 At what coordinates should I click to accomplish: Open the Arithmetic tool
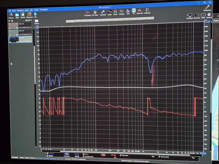tap(147, 11)
